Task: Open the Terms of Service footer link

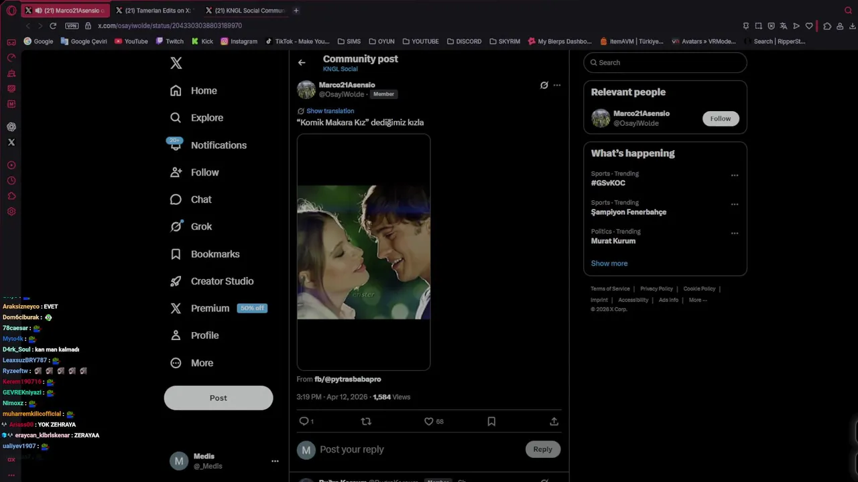Action: click(610, 289)
